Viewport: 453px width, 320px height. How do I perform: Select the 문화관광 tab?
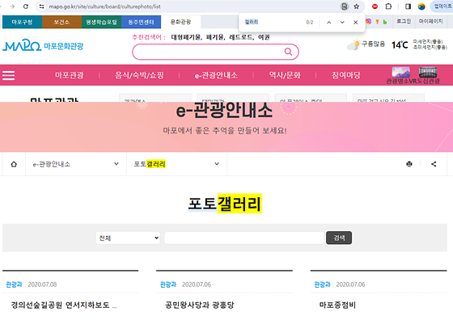tap(180, 22)
